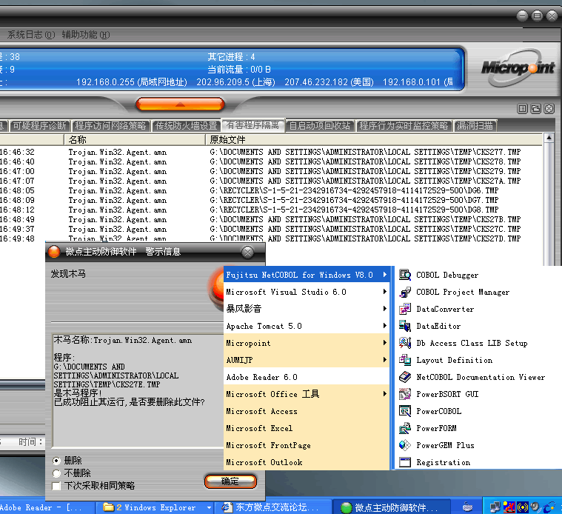Image resolution: width=562 pixels, height=514 pixels.
Task: Launch PowerFORM icon
Action: click(x=404, y=428)
